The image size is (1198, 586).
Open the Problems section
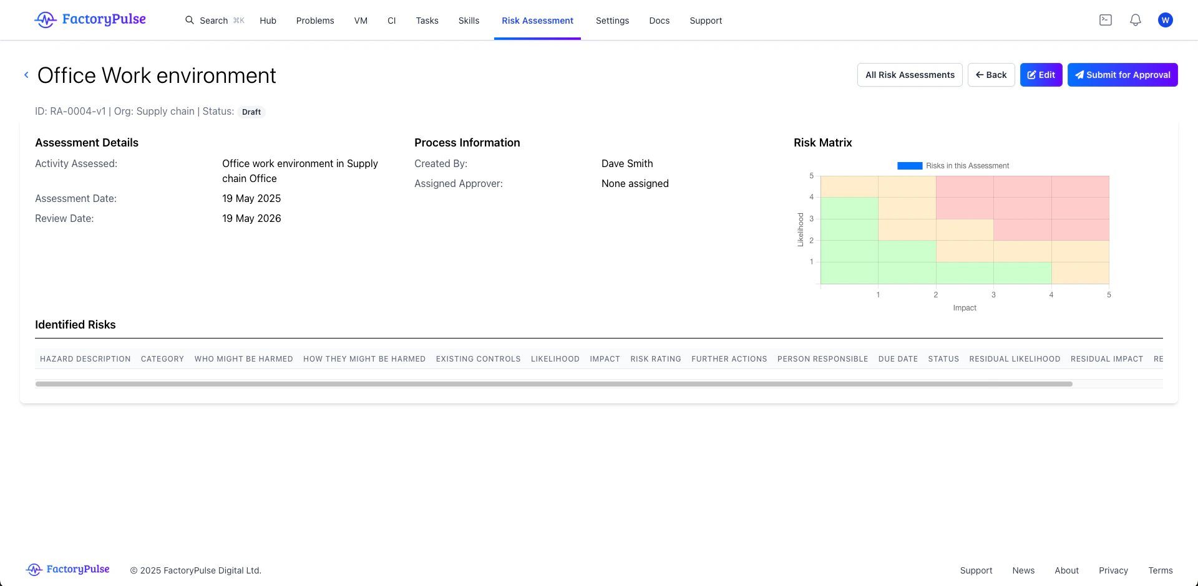click(x=315, y=21)
